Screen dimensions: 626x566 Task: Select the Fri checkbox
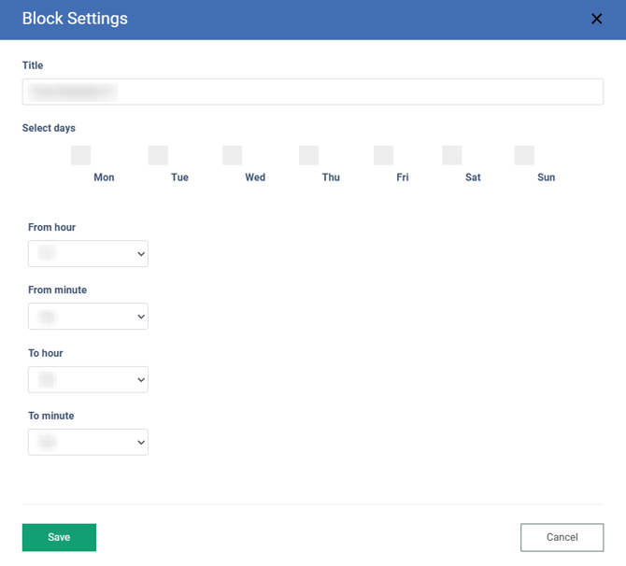[x=383, y=155]
